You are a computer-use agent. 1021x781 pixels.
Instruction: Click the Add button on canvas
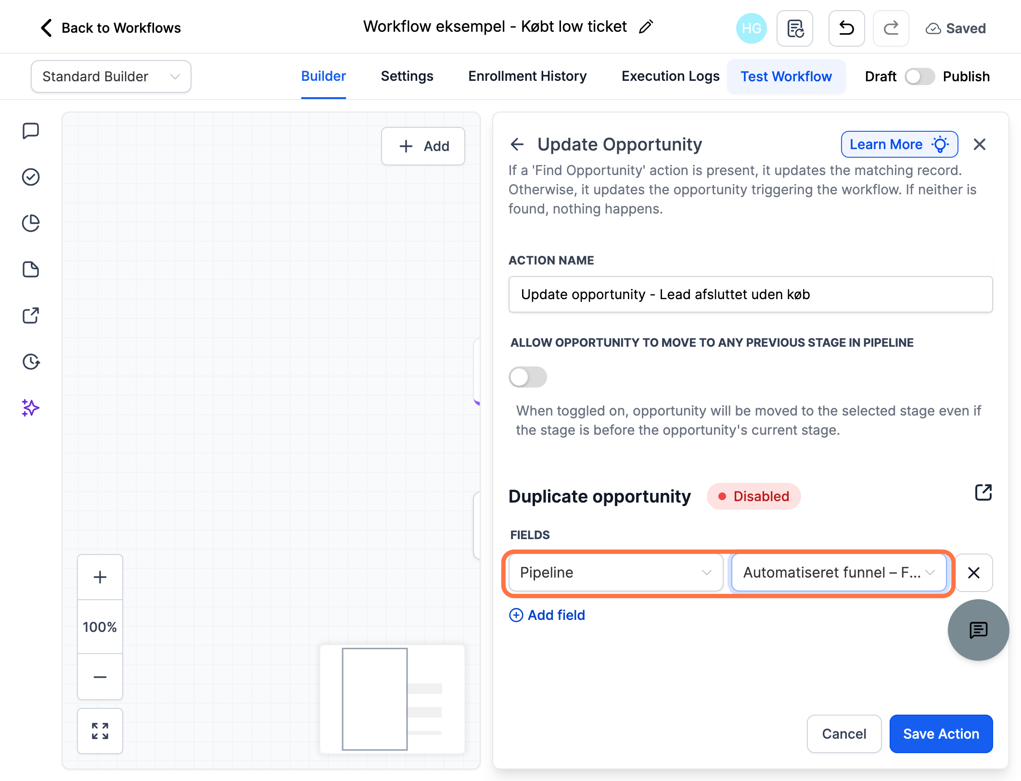(423, 146)
